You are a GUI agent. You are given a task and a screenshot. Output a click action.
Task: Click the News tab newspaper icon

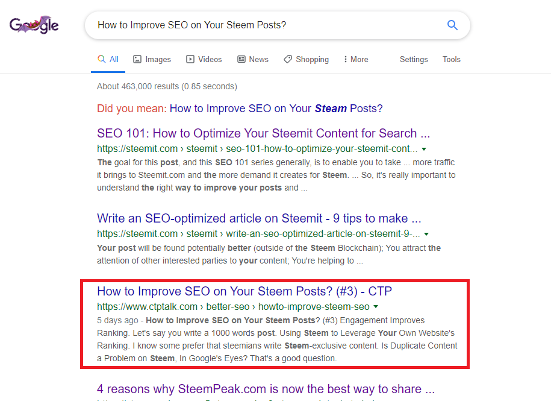pyautogui.click(x=241, y=59)
